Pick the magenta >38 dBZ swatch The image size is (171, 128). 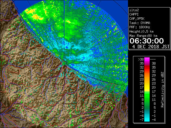147,59
